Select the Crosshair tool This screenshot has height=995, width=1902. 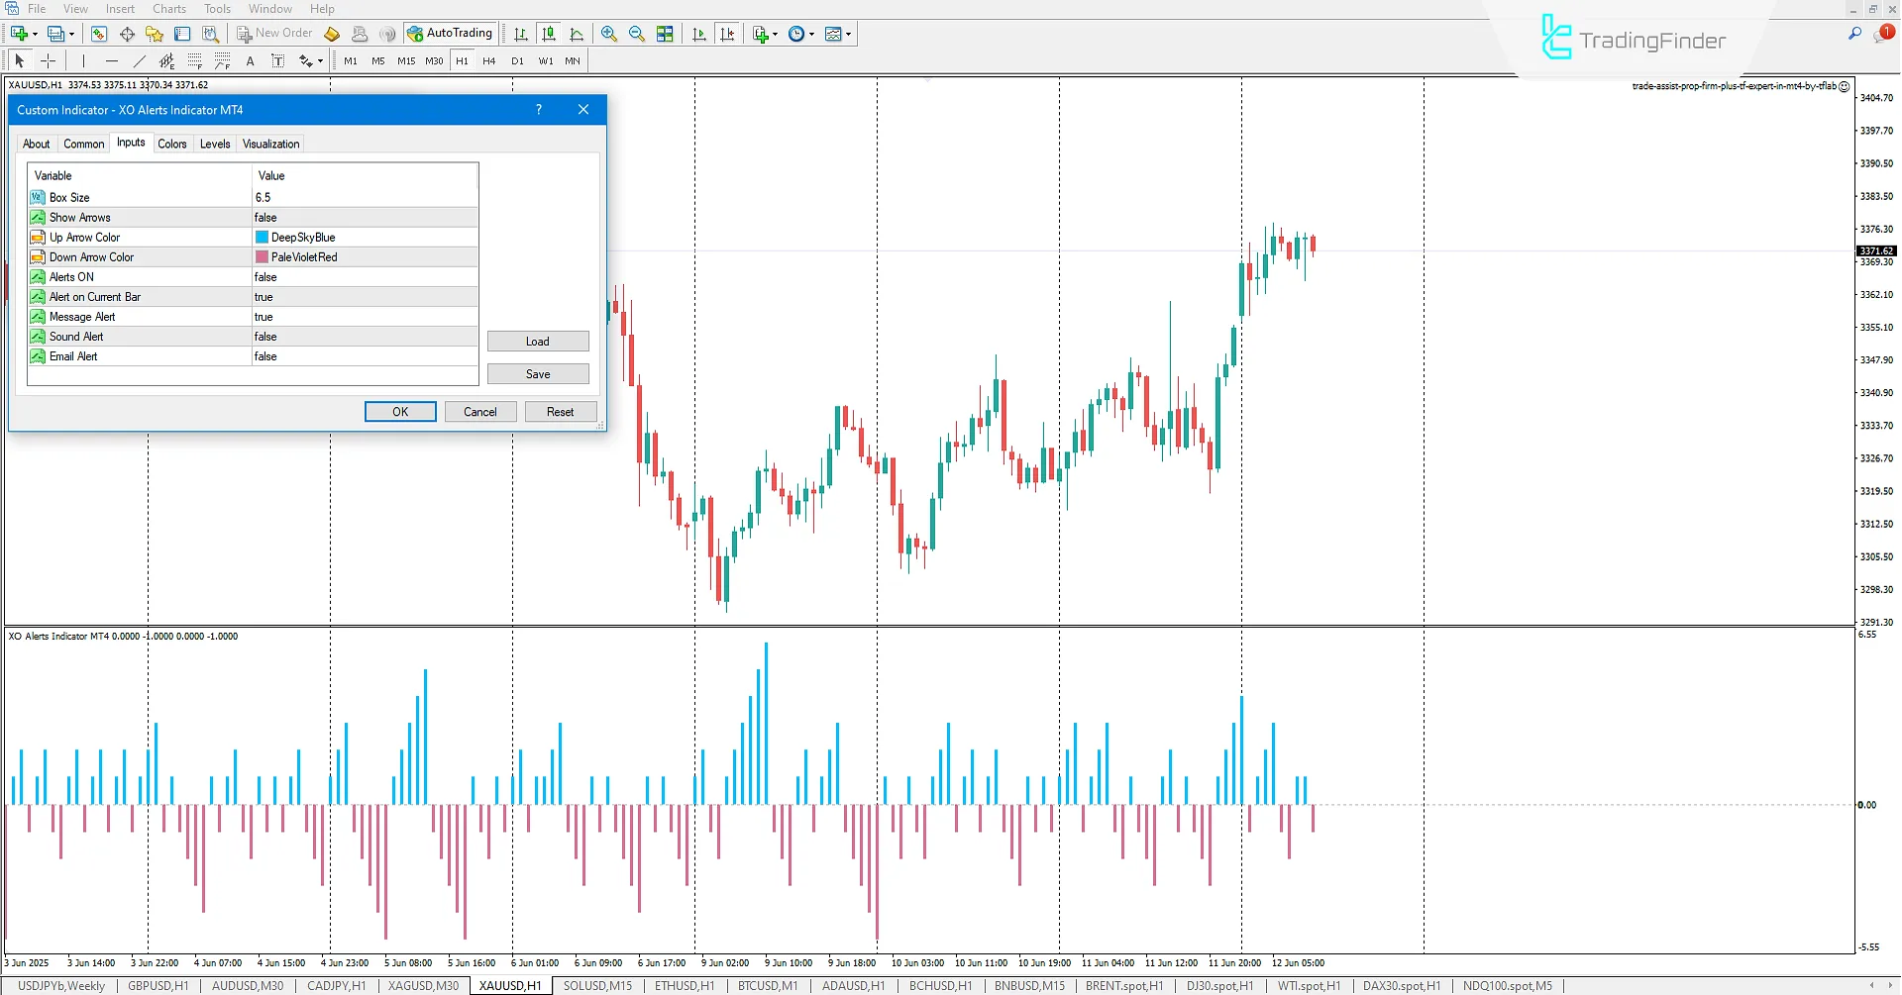point(48,60)
